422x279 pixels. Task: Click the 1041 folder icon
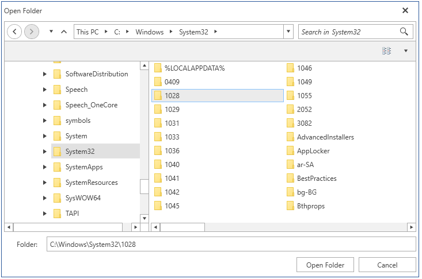158,179
